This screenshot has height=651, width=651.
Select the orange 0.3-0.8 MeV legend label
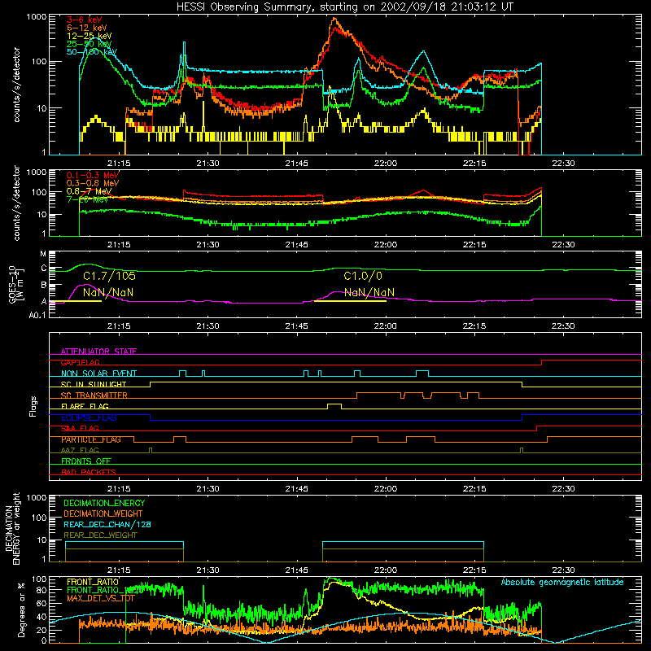93,183
